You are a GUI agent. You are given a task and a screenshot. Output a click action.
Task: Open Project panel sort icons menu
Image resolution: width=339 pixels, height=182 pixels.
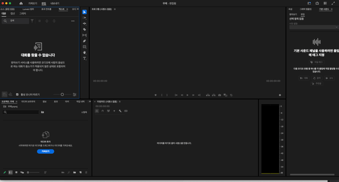tap(45, 172)
